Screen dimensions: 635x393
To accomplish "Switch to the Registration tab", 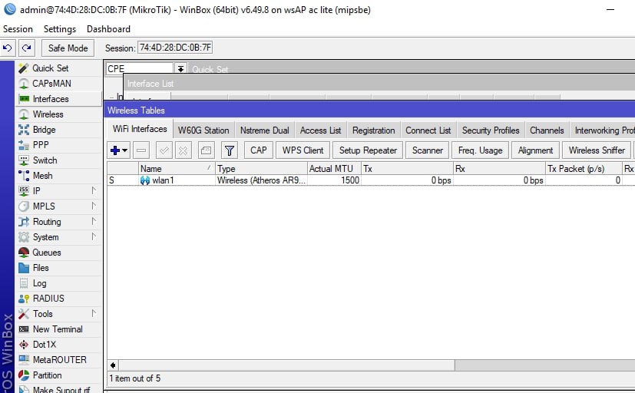I will (x=373, y=130).
